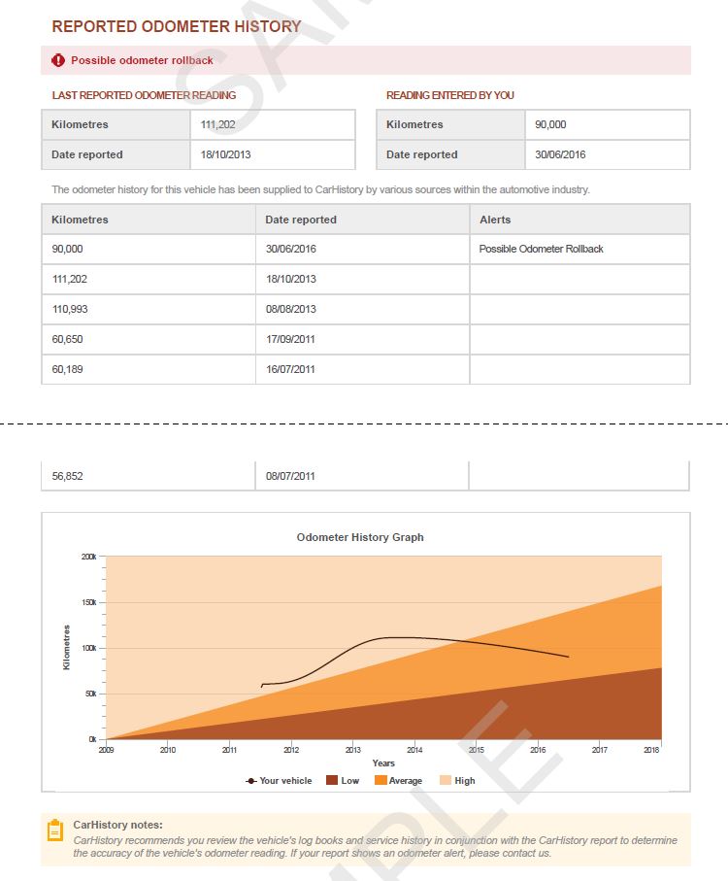Image resolution: width=728 pixels, height=881 pixels.
Task: Click the 17/09/2011 date entry
Action: (x=290, y=339)
